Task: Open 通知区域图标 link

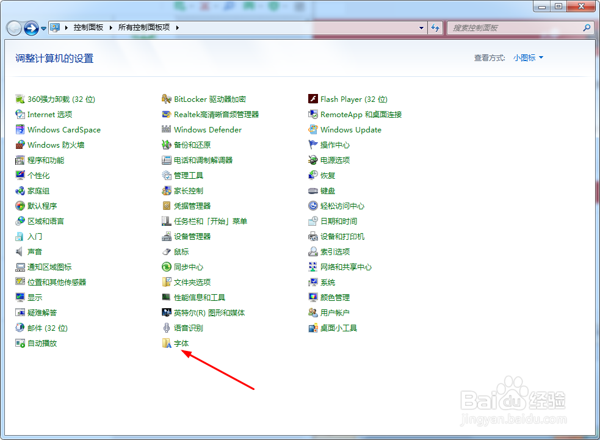Action: click(x=49, y=267)
